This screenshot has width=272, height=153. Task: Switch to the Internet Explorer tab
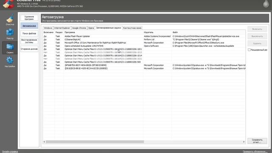62,28
